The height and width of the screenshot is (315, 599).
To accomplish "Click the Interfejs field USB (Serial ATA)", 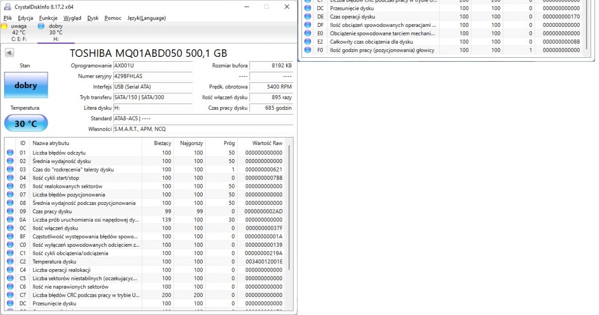I will click(x=152, y=87).
